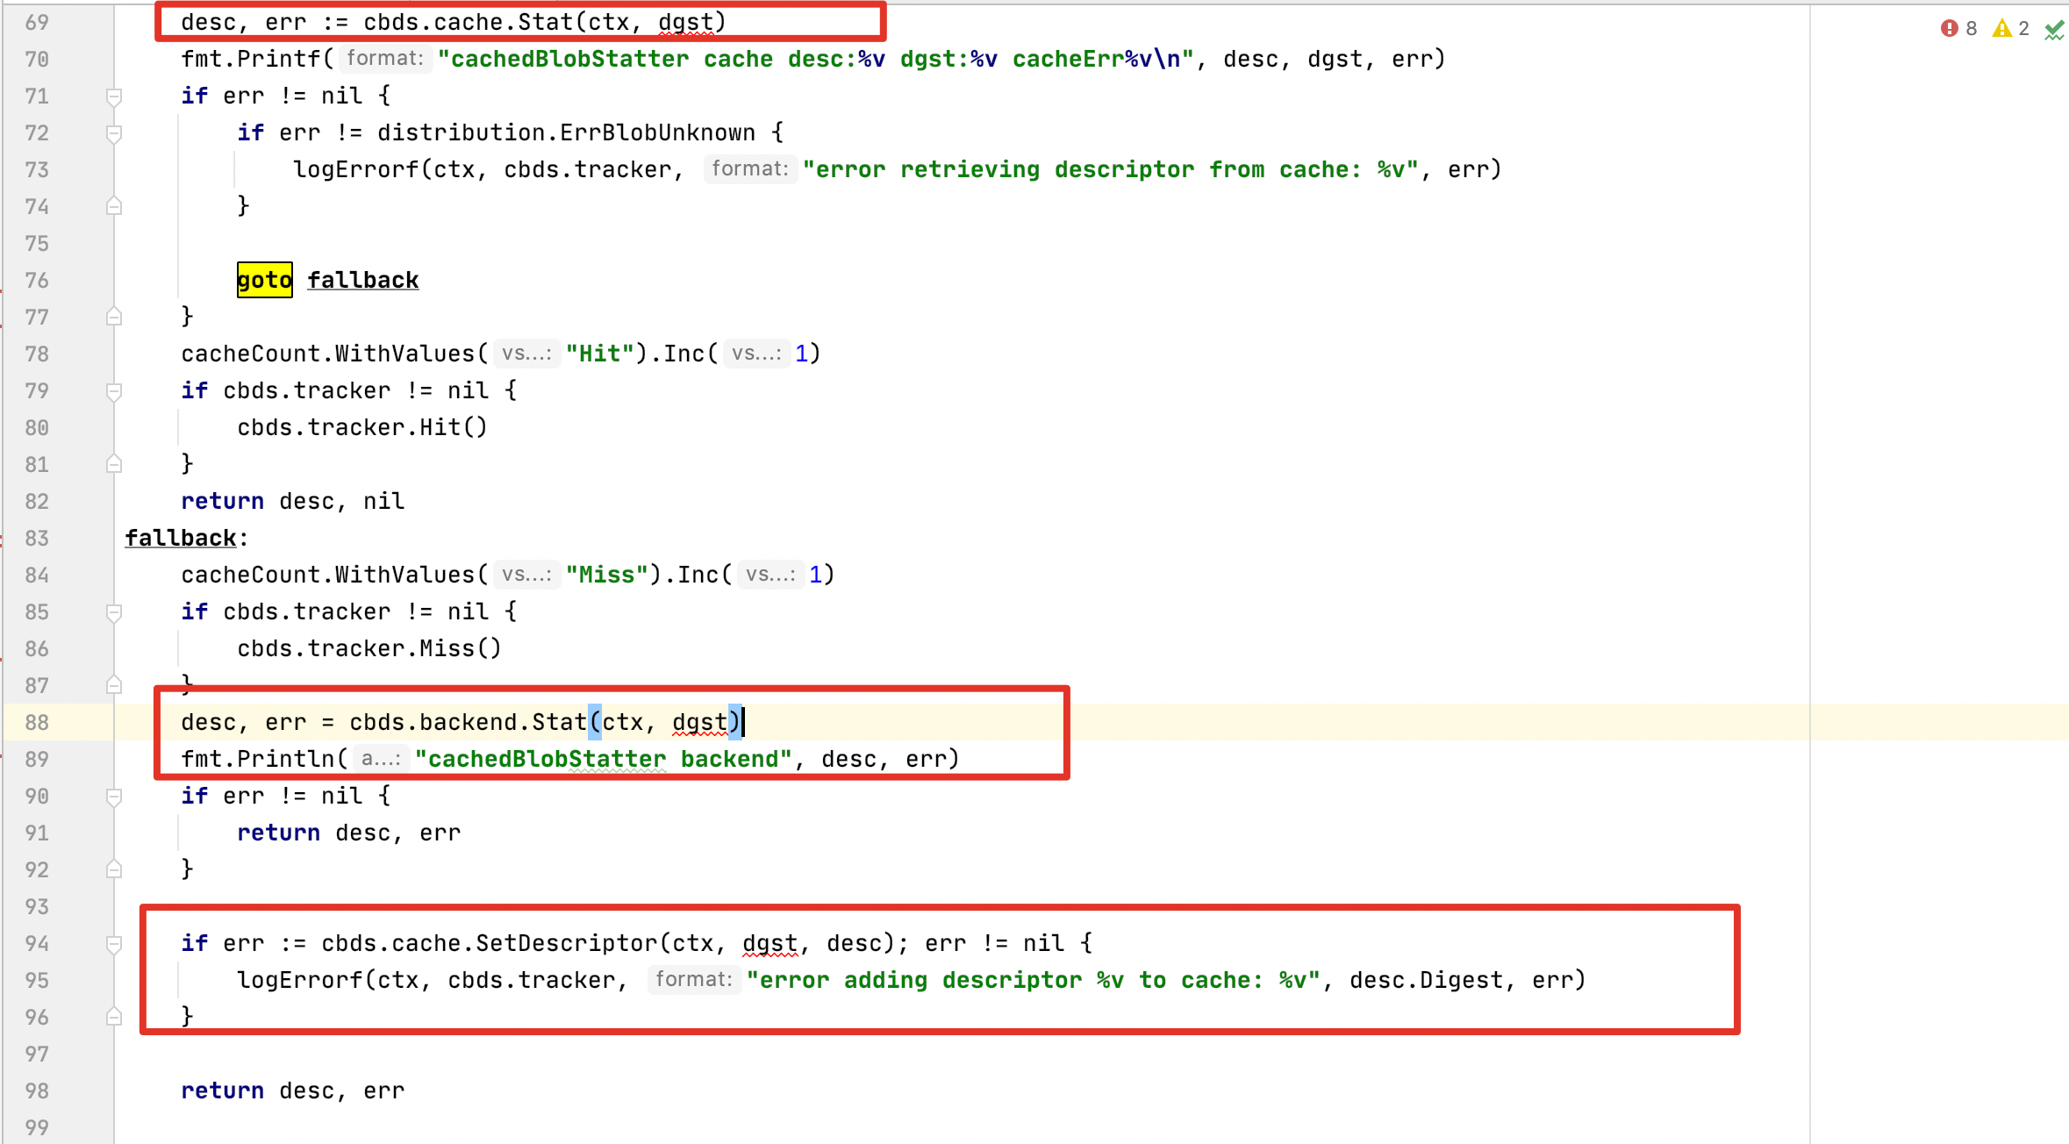Click the red errors count indicator
This screenshot has width=2069, height=1144.
coord(1958,28)
